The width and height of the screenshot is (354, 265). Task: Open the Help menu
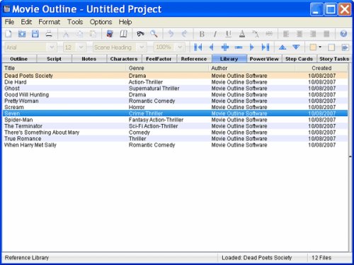point(125,22)
